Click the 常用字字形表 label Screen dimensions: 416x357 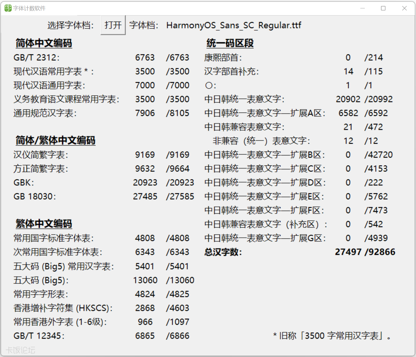point(41,294)
